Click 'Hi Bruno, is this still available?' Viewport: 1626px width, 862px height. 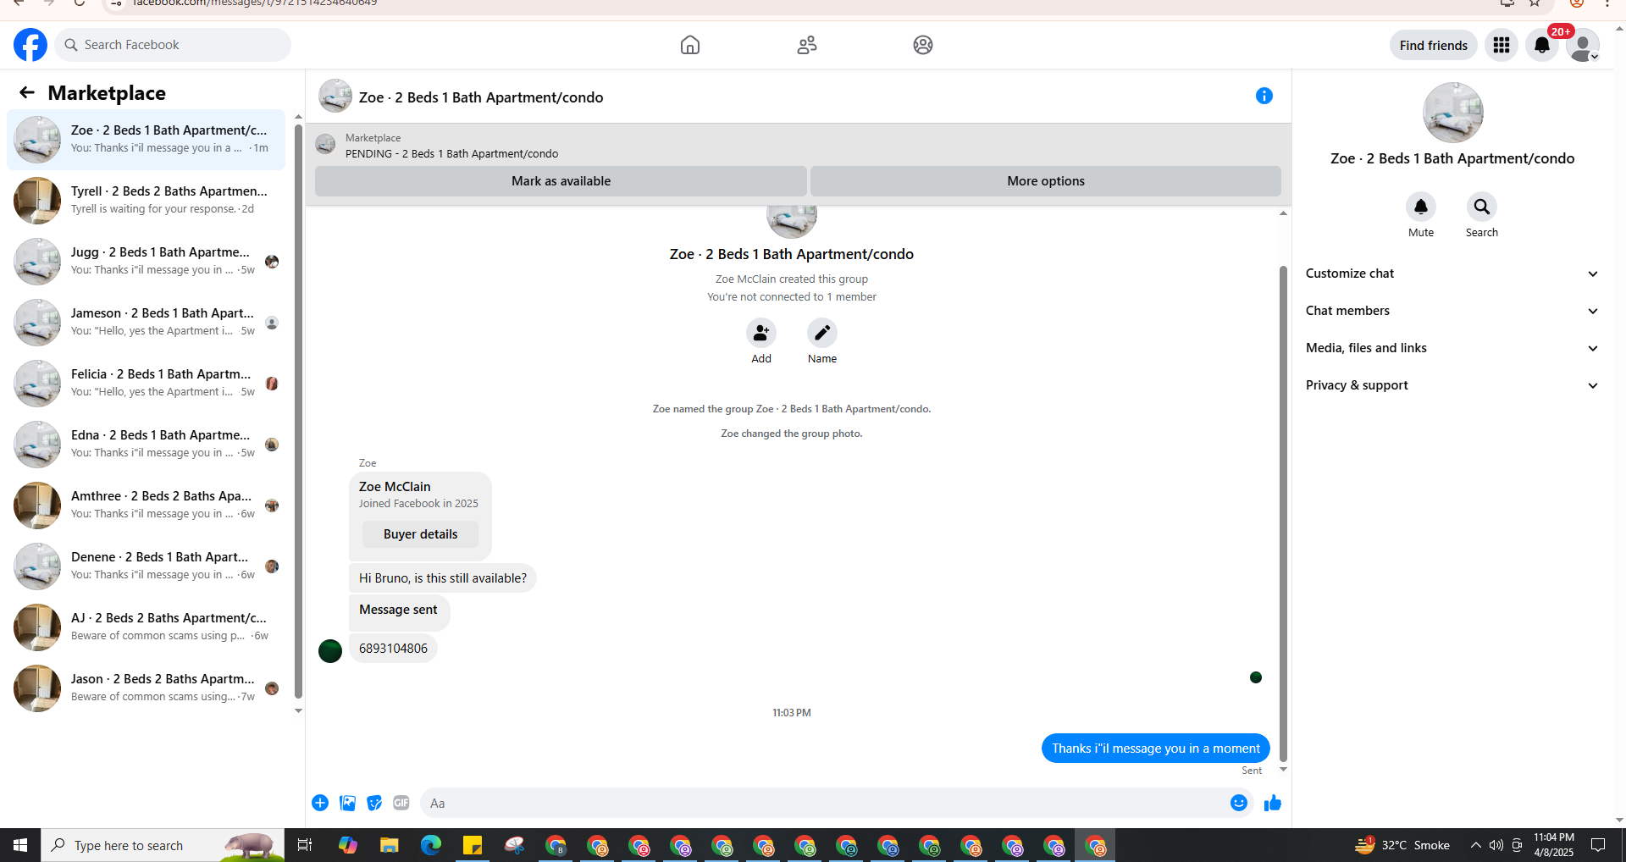click(442, 578)
